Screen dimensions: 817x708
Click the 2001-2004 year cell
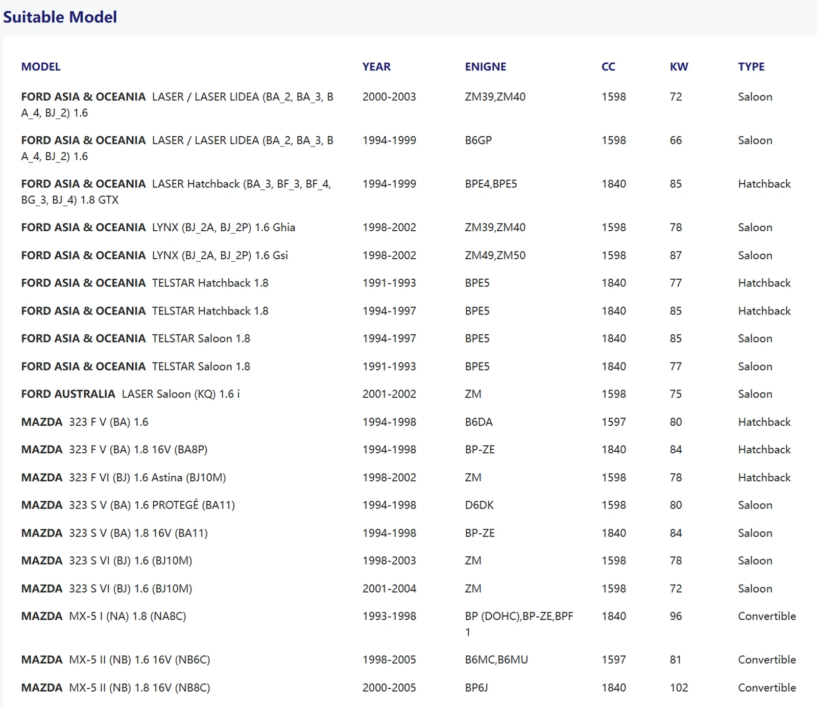[x=389, y=589]
